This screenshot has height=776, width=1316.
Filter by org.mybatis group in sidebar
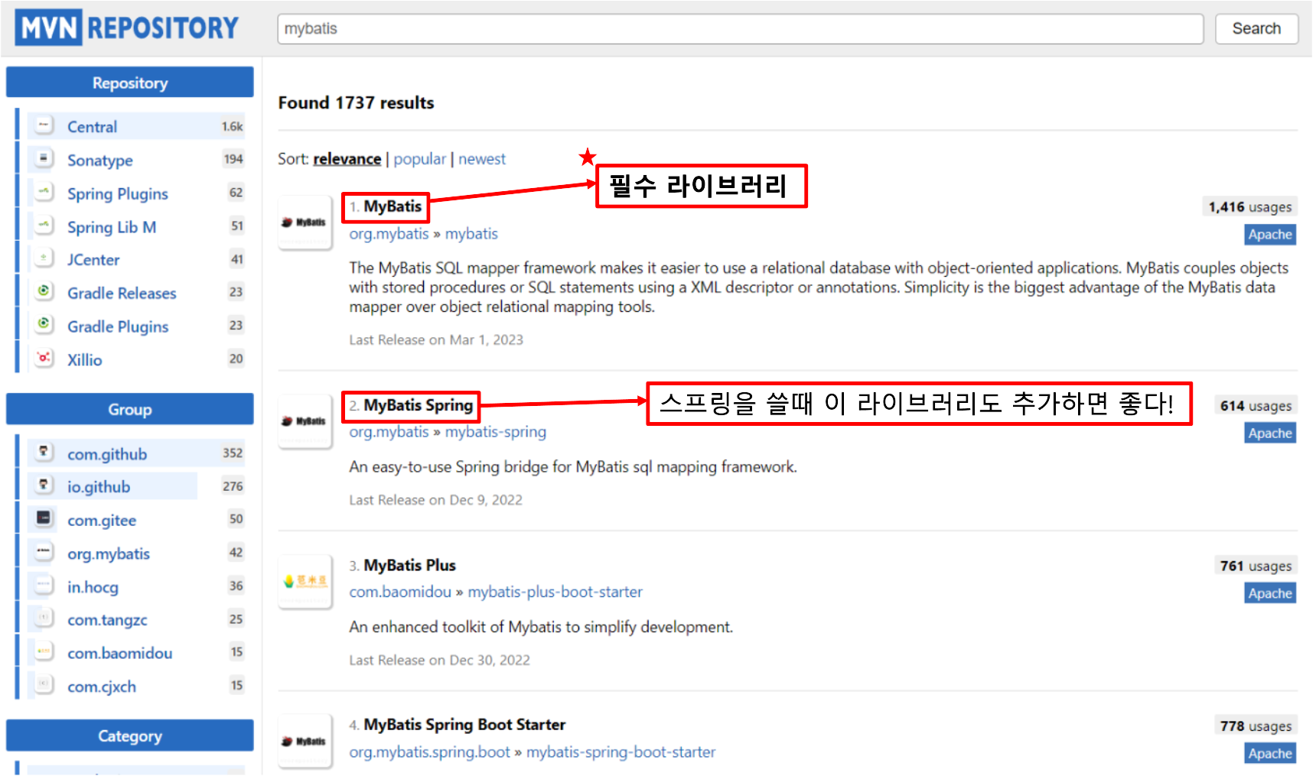coord(109,554)
